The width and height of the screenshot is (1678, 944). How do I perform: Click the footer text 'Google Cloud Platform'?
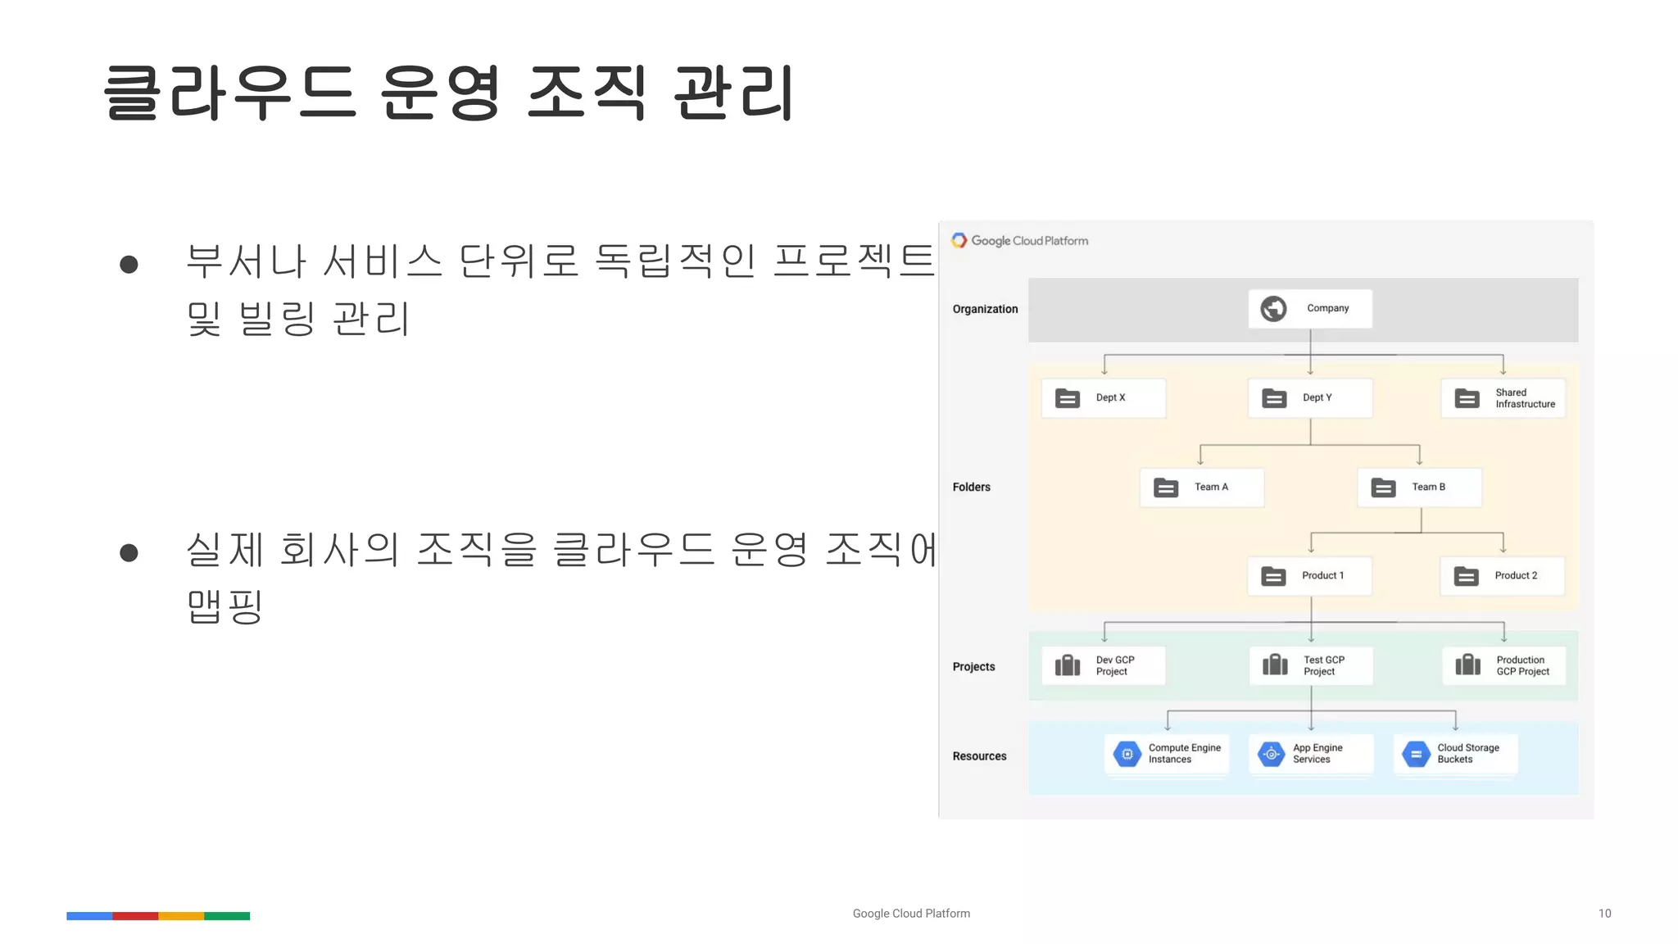(911, 913)
